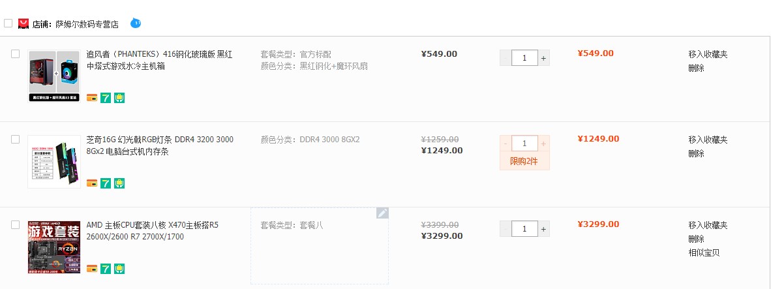
Task: Click the green shield guarantee icon under AMD bundle
Action: coord(119,268)
